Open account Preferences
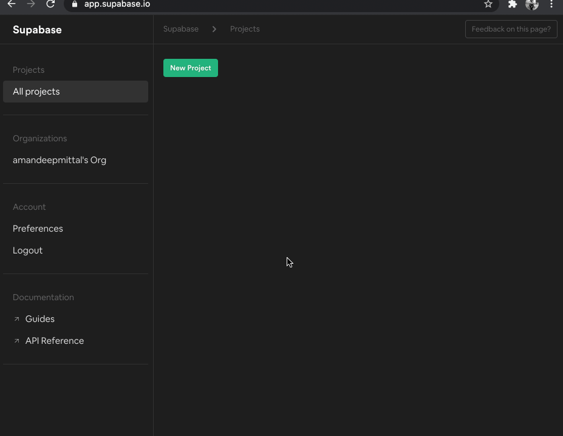The width and height of the screenshot is (563, 436). point(38,229)
